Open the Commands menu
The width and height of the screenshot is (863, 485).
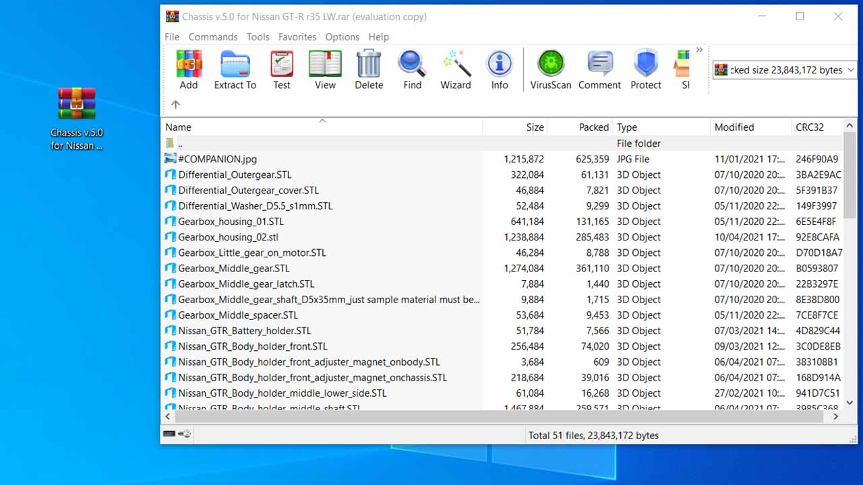tap(213, 37)
